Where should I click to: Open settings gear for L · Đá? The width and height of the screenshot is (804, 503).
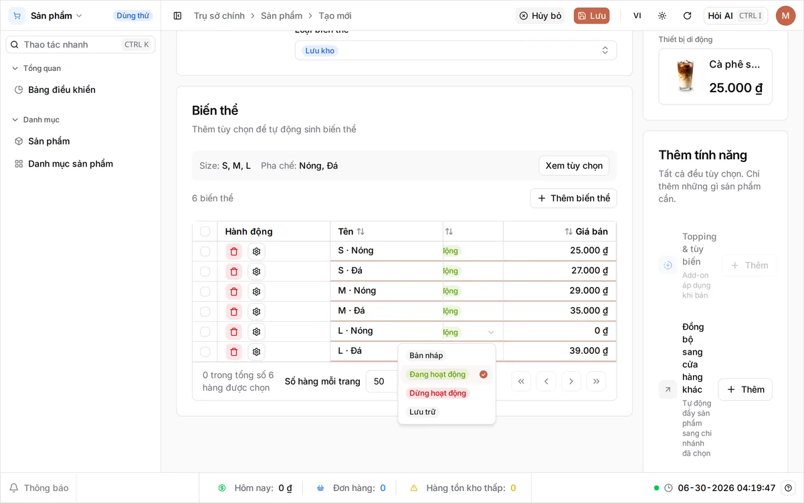click(256, 352)
